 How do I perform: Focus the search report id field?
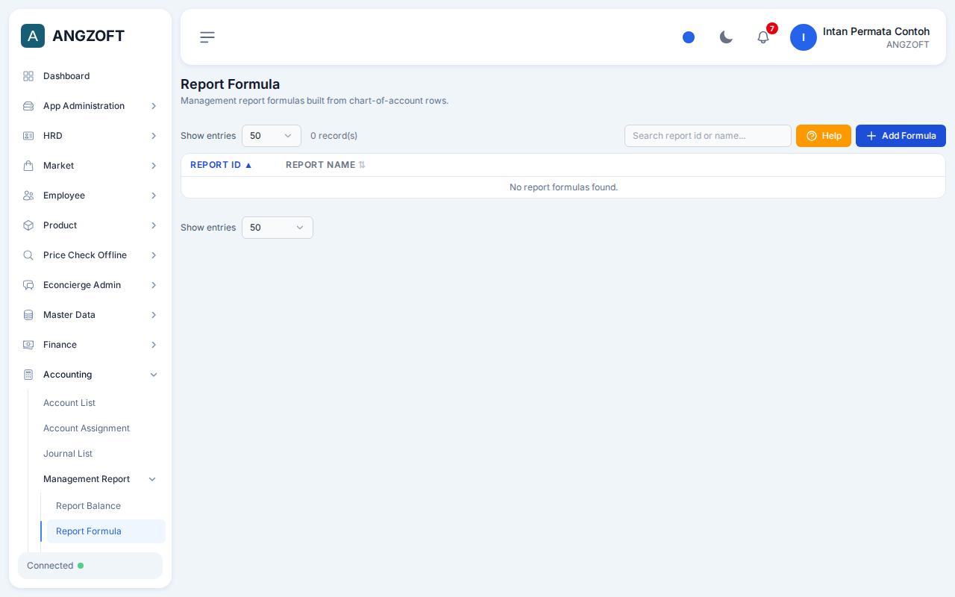[708, 136]
